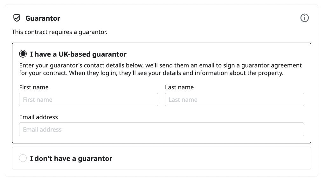Click the grey "First name" placeholder text
Image resolution: width=325 pixels, height=180 pixels.
click(38, 100)
